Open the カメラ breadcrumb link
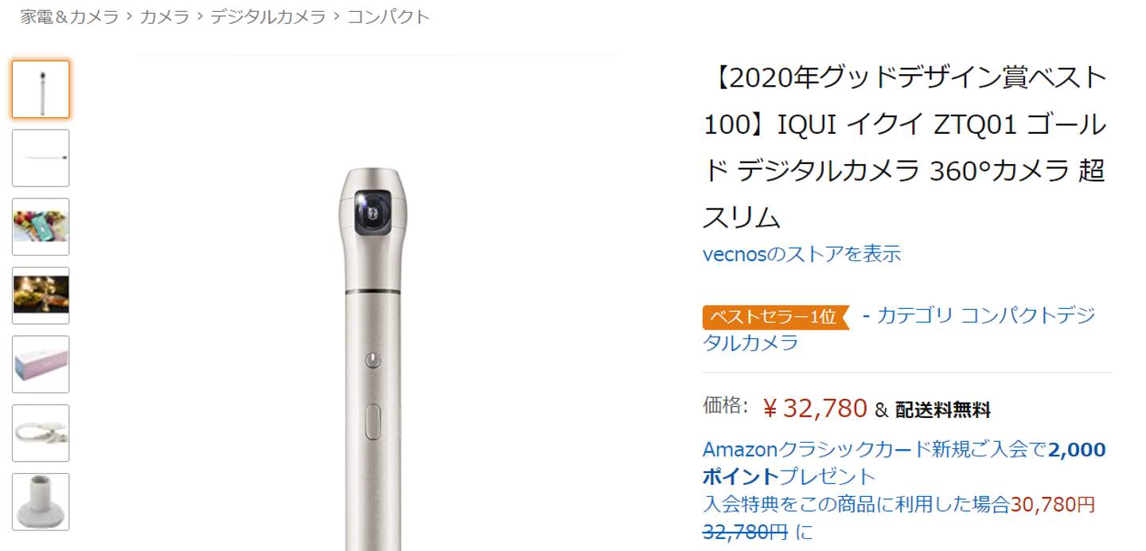 tap(165, 17)
